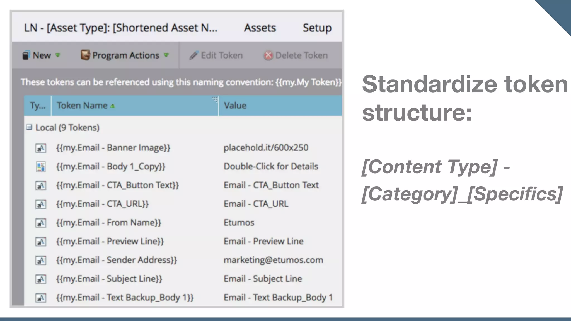Viewport: 571px width, 321px height.
Task: Switch to the Setup tab
Action: (317, 28)
